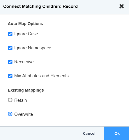Close the Connect Matching Children dialog
The width and height of the screenshot is (129, 140).
121,6
